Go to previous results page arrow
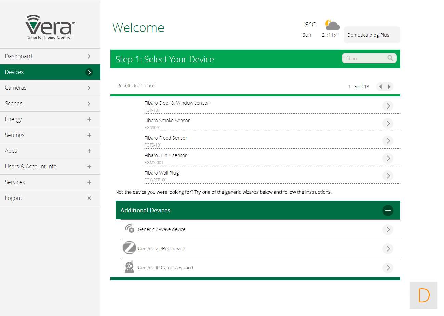Viewport: 444px width, 316px height. click(380, 87)
